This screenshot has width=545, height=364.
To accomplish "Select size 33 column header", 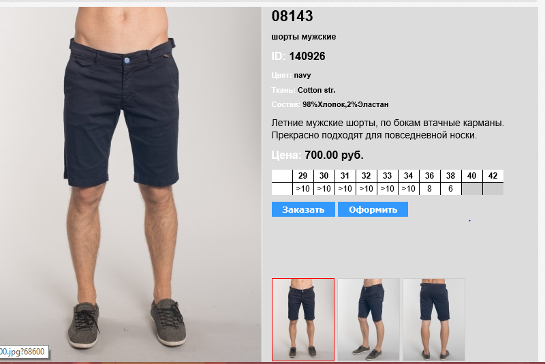I will (x=388, y=176).
